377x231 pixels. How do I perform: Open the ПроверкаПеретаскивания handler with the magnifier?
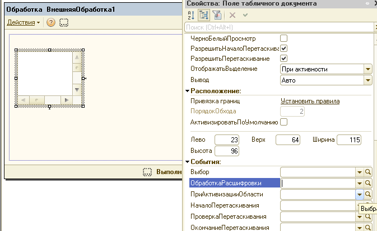coord(368,216)
